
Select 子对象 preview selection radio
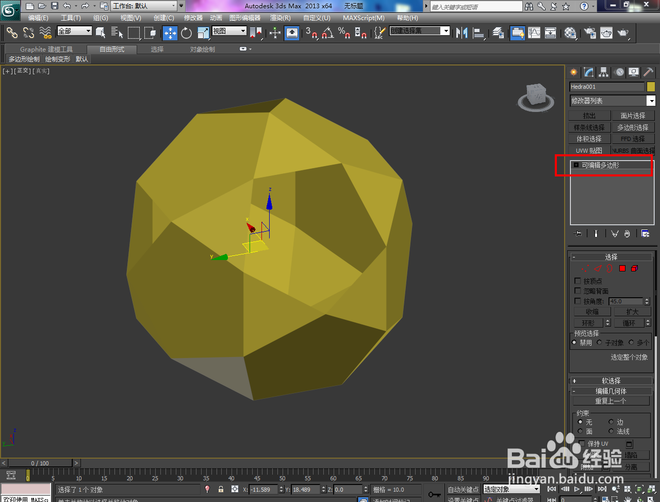tap(600, 342)
